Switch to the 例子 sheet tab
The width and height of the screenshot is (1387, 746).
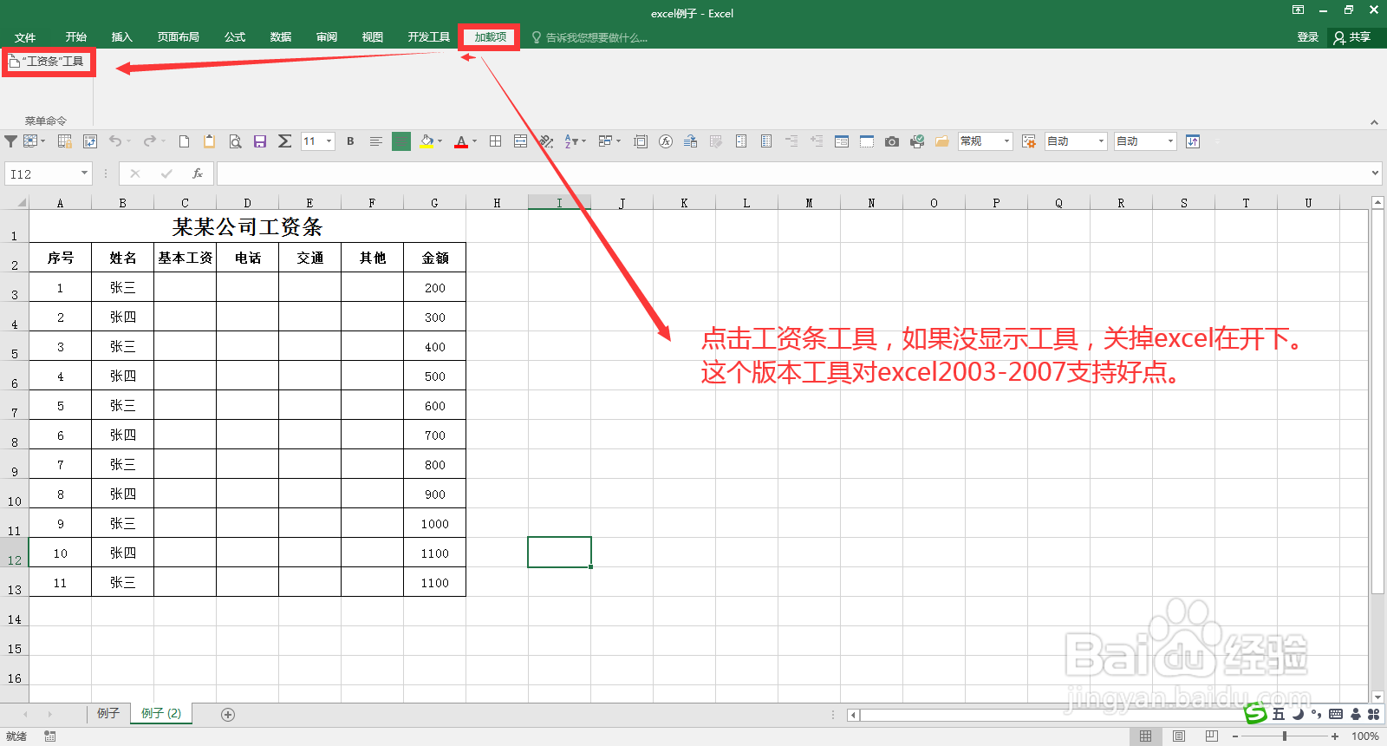point(108,713)
